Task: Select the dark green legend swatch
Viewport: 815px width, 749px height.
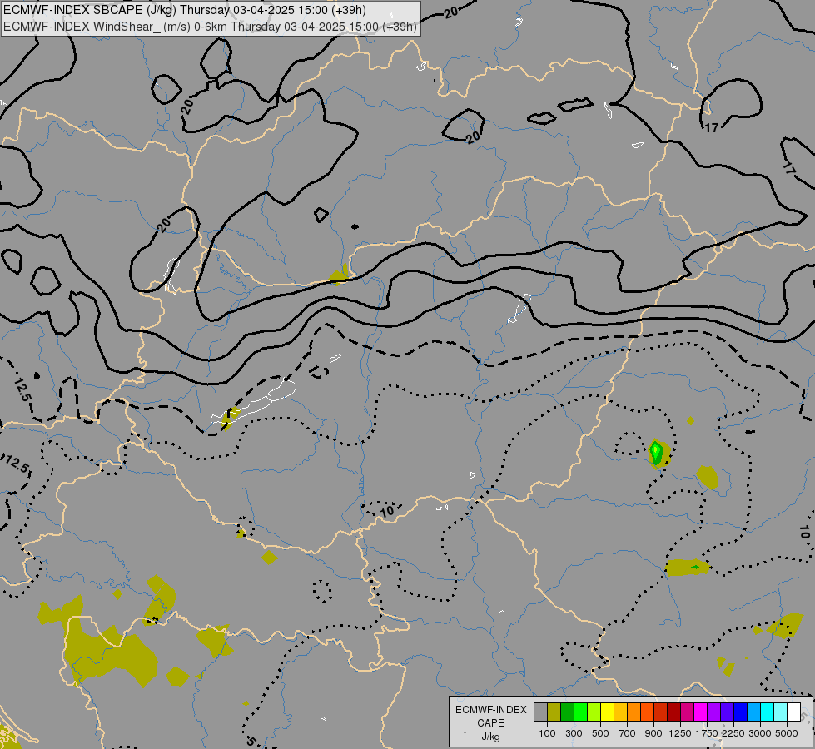Action: pos(568,712)
